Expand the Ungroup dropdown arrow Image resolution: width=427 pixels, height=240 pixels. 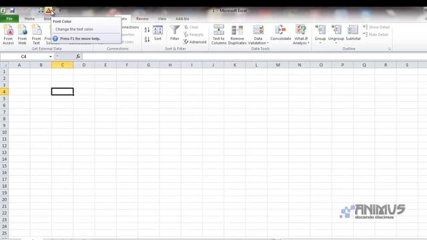pyautogui.click(x=336, y=43)
